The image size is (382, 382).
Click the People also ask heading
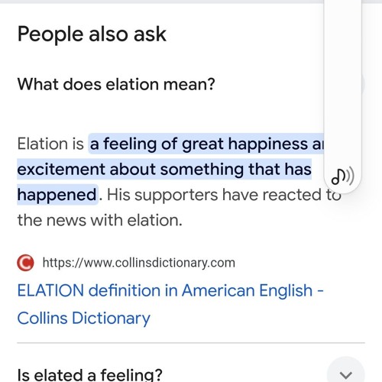(92, 34)
